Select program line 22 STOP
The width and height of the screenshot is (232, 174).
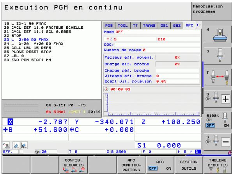click(x=12, y=36)
